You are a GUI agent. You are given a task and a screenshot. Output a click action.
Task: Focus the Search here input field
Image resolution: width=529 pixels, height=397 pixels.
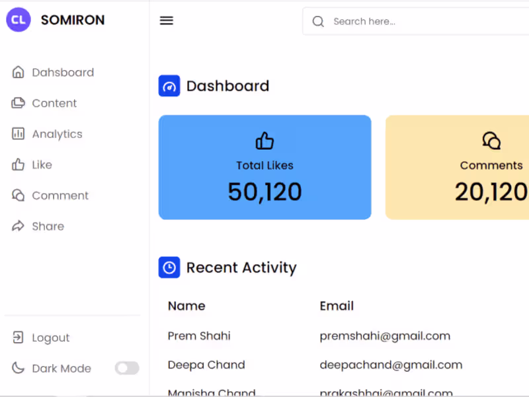(416, 21)
